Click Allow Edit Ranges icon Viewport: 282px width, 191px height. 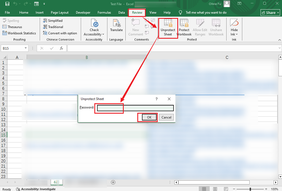[200, 23]
